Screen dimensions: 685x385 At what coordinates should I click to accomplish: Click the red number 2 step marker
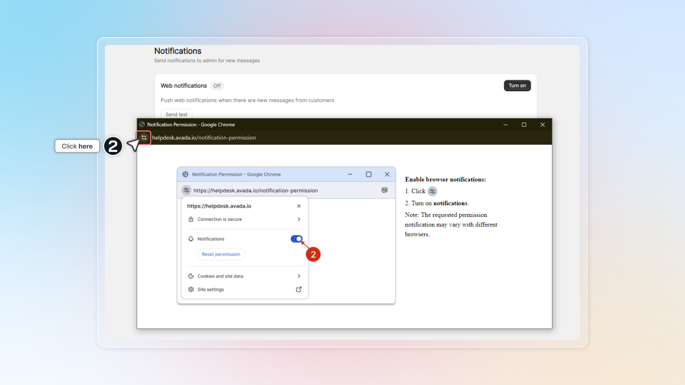click(x=313, y=255)
